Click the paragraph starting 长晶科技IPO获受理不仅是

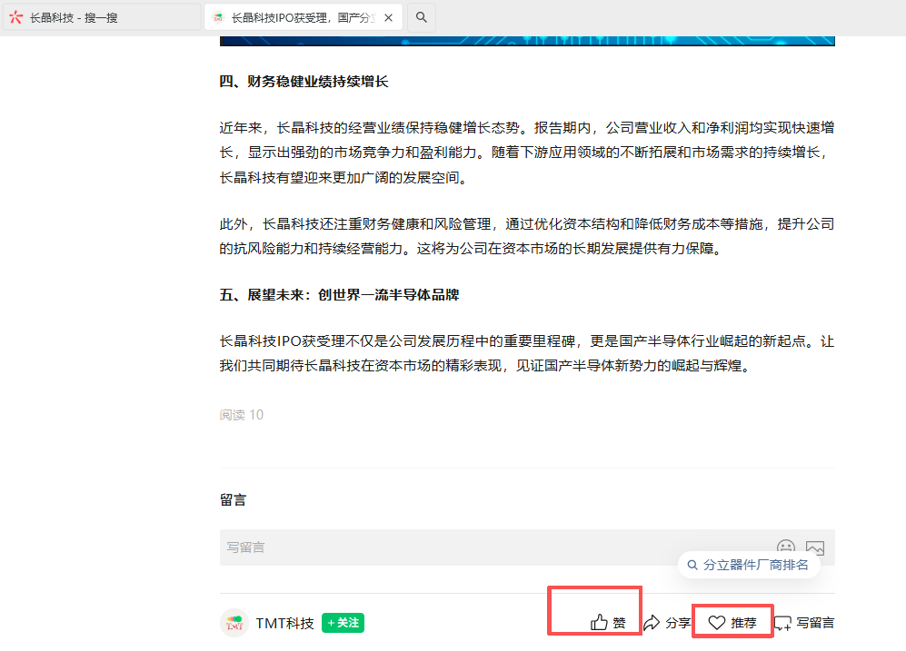point(527,353)
